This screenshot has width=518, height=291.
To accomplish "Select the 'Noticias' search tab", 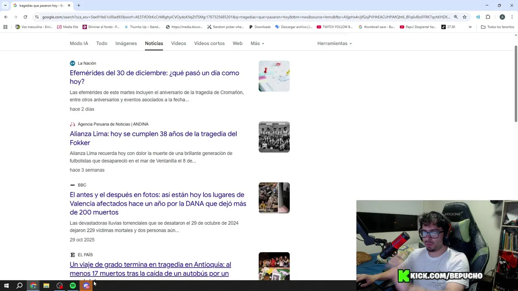I will (154, 43).
